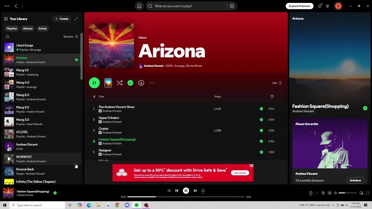Collapse Your Library via its icon
This screenshot has width=372, height=209.
[x=6, y=19]
